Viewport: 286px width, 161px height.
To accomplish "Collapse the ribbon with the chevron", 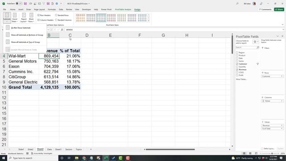I will coord(282,25).
